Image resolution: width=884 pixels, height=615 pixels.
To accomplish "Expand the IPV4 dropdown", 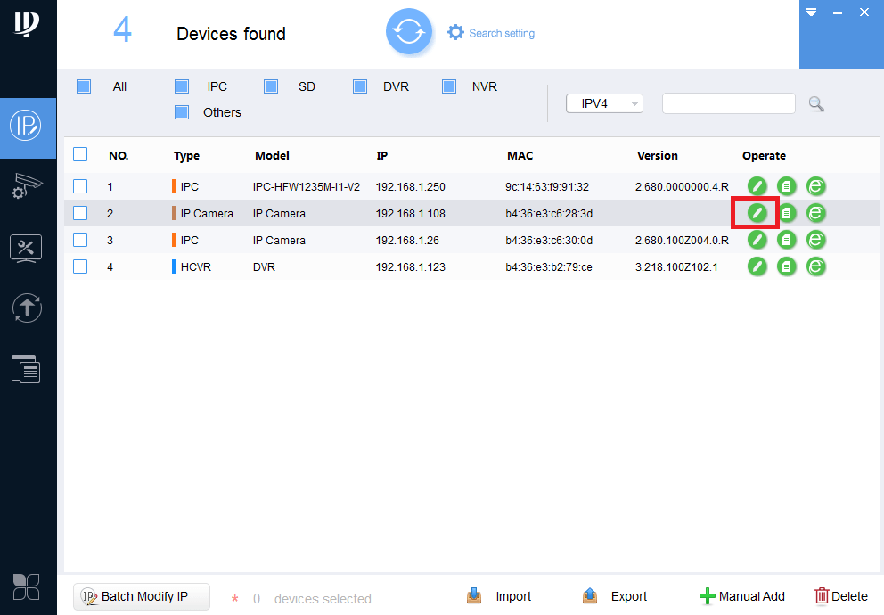I will [x=605, y=104].
